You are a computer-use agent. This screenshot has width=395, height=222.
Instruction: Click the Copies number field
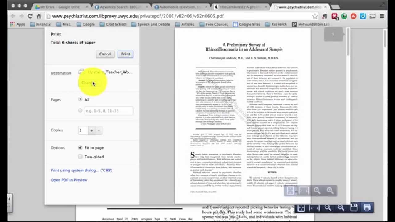[83, 130]
